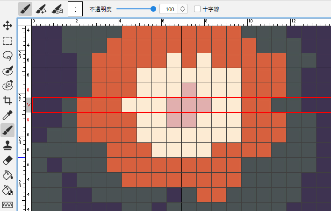Image resolution: width=331 pixels, height=211 pixels.
Task: Pick the pen selection tool
Action: coord(7,85)
